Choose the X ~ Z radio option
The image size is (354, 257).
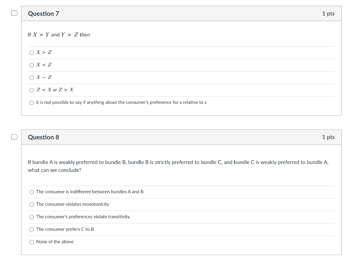(31, 78)
